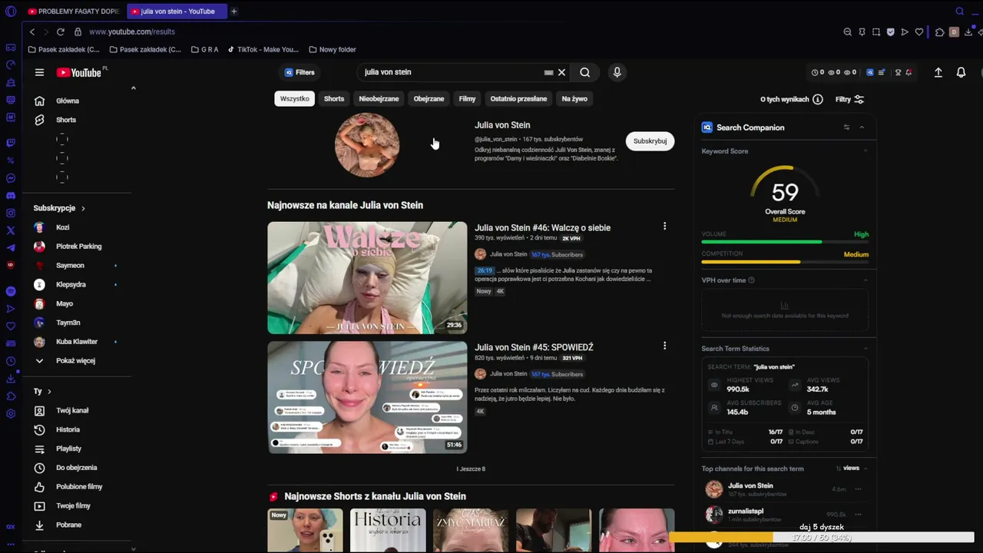The height and width of the screenshot is (553, 983).
Task: Switch to PROBLEMY FAGATY browser tab
Action: pos(74,12)
